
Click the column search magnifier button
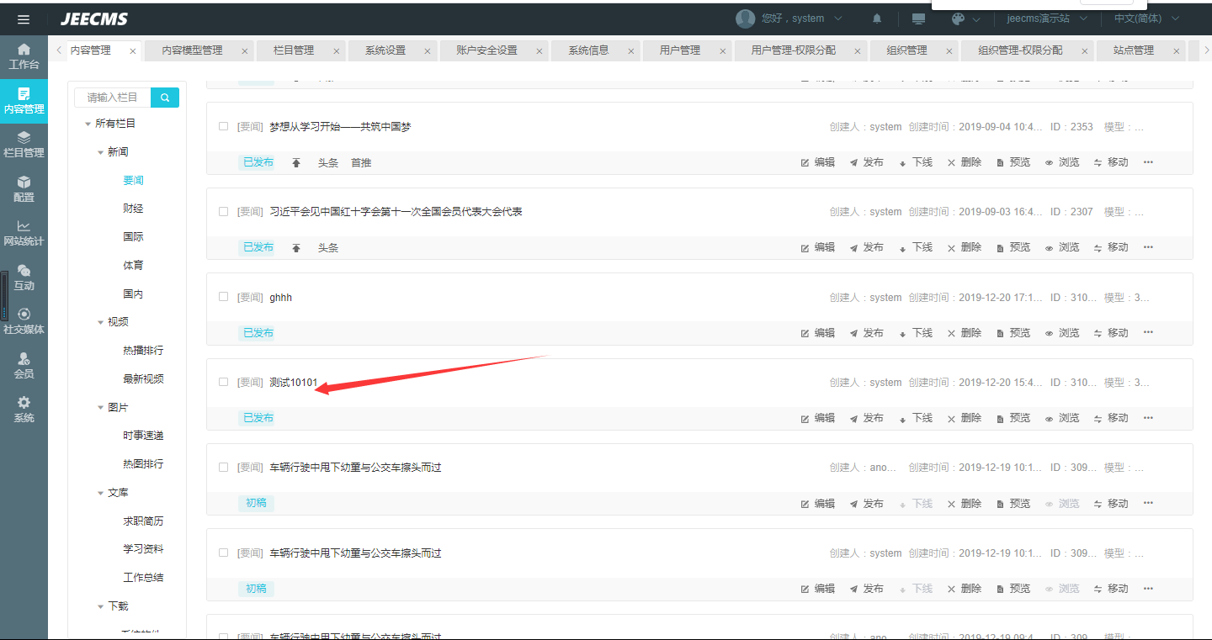coord(165,98)
